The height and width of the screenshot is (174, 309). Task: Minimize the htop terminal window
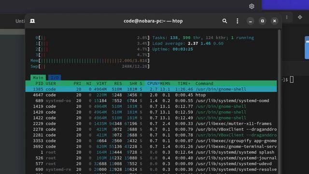251,21
